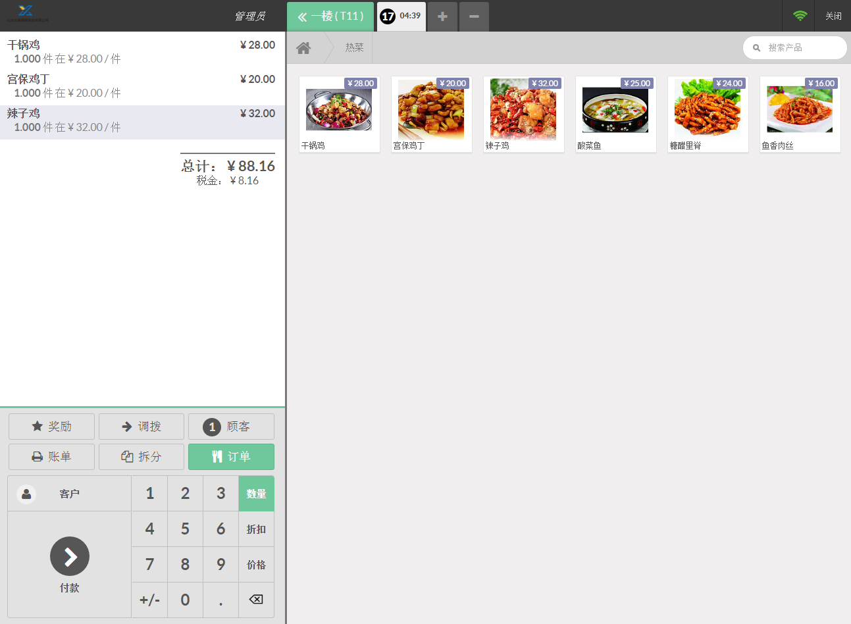The height and width of the screenshot is (624, 851).
Task: Activate 折扣 discount mode on numpad
Action: 256,529
